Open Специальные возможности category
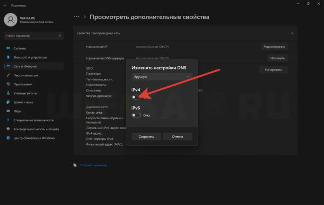 click(34, 120)
